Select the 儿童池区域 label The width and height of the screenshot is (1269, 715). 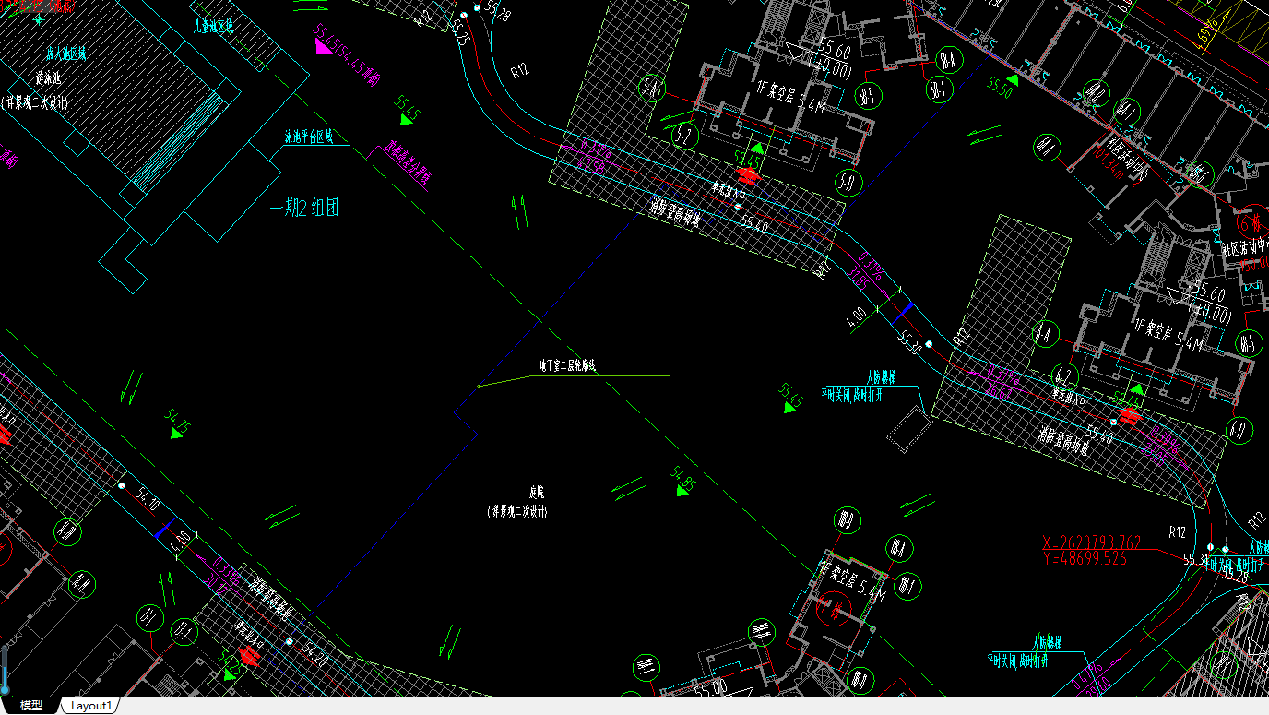coord(213,27)
